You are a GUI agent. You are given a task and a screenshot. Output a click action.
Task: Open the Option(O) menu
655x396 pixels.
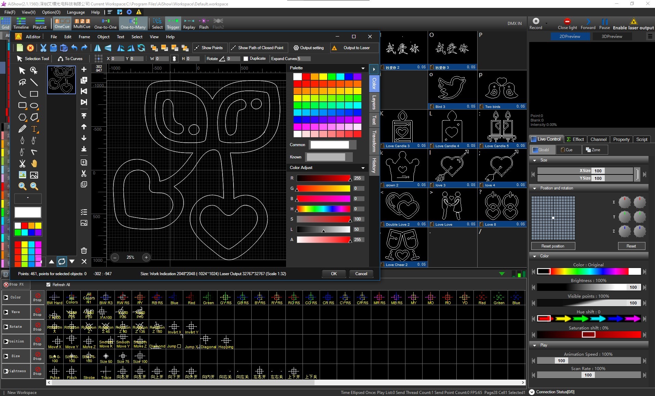pyautogui.click(x=51, y=12)
